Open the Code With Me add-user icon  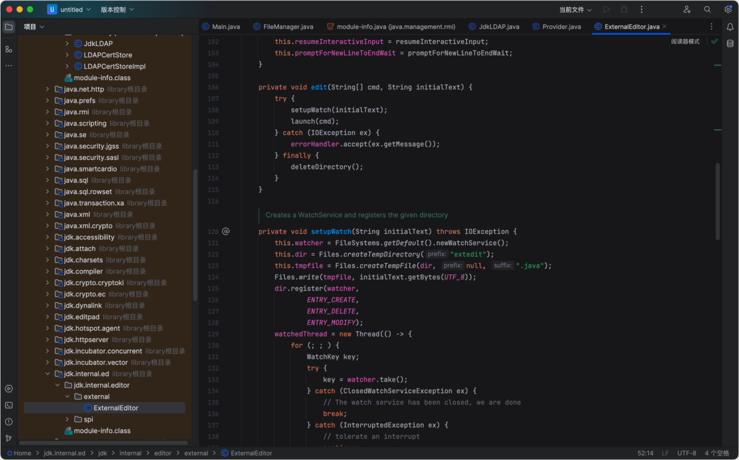[687, 9]
